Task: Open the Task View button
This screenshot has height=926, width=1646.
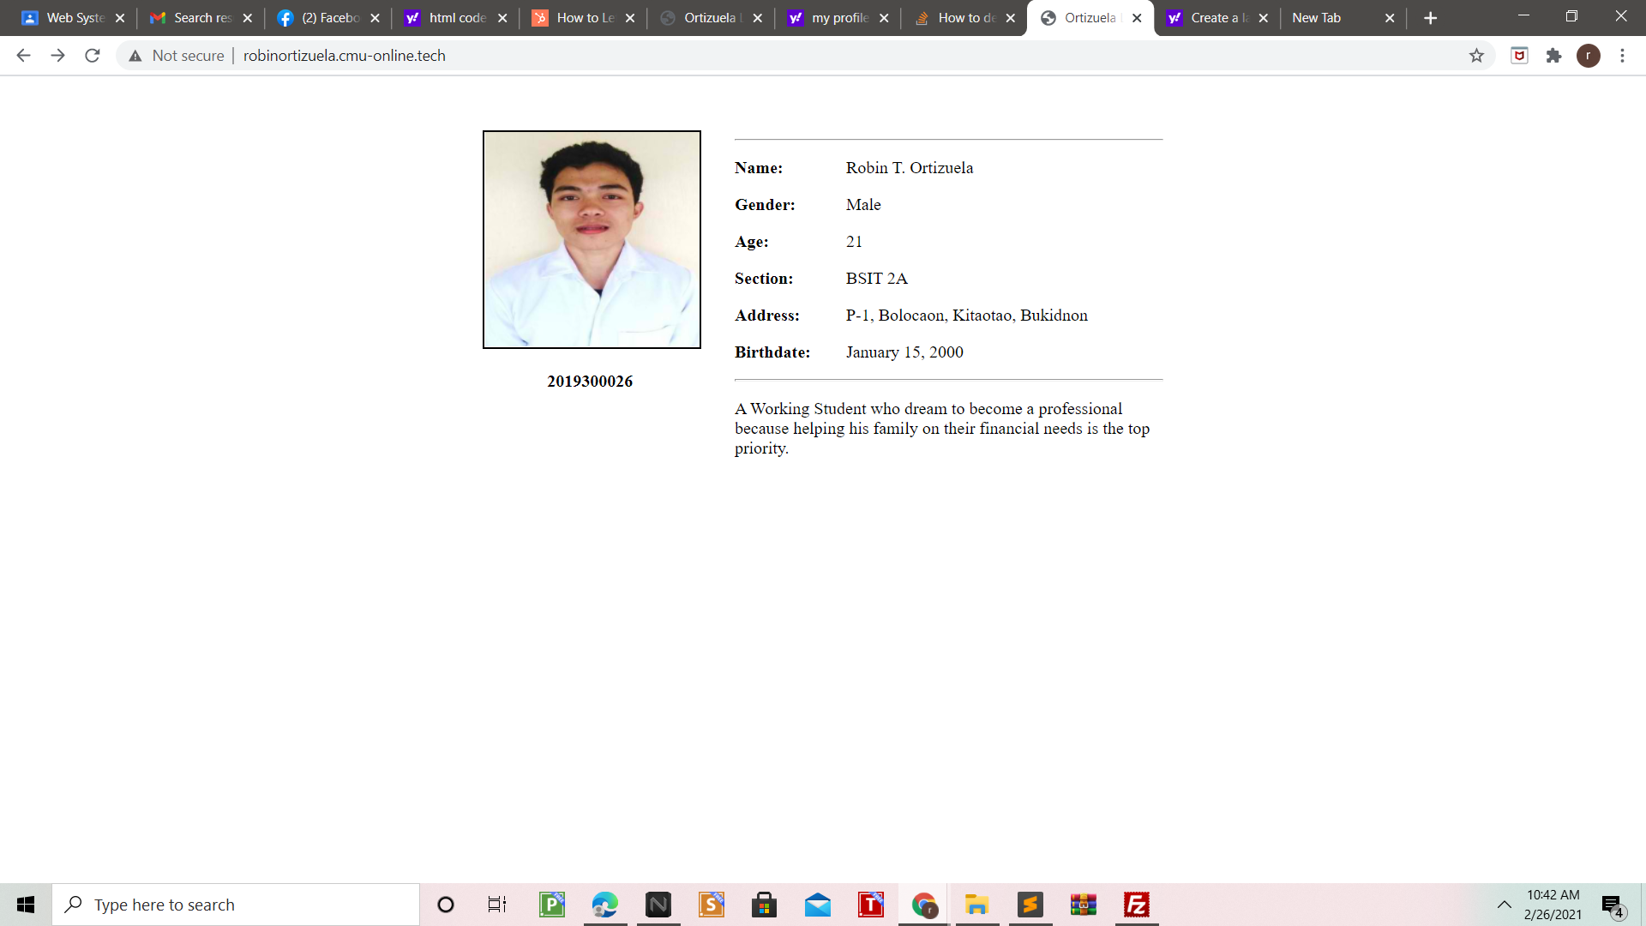Action: (x=496, y=905)
